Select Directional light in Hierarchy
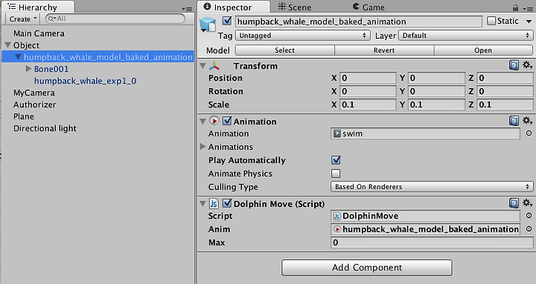 [x=45, y=128]
